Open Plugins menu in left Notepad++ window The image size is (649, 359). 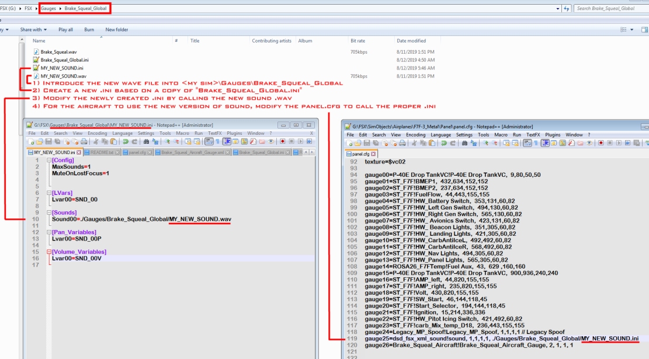234,133
